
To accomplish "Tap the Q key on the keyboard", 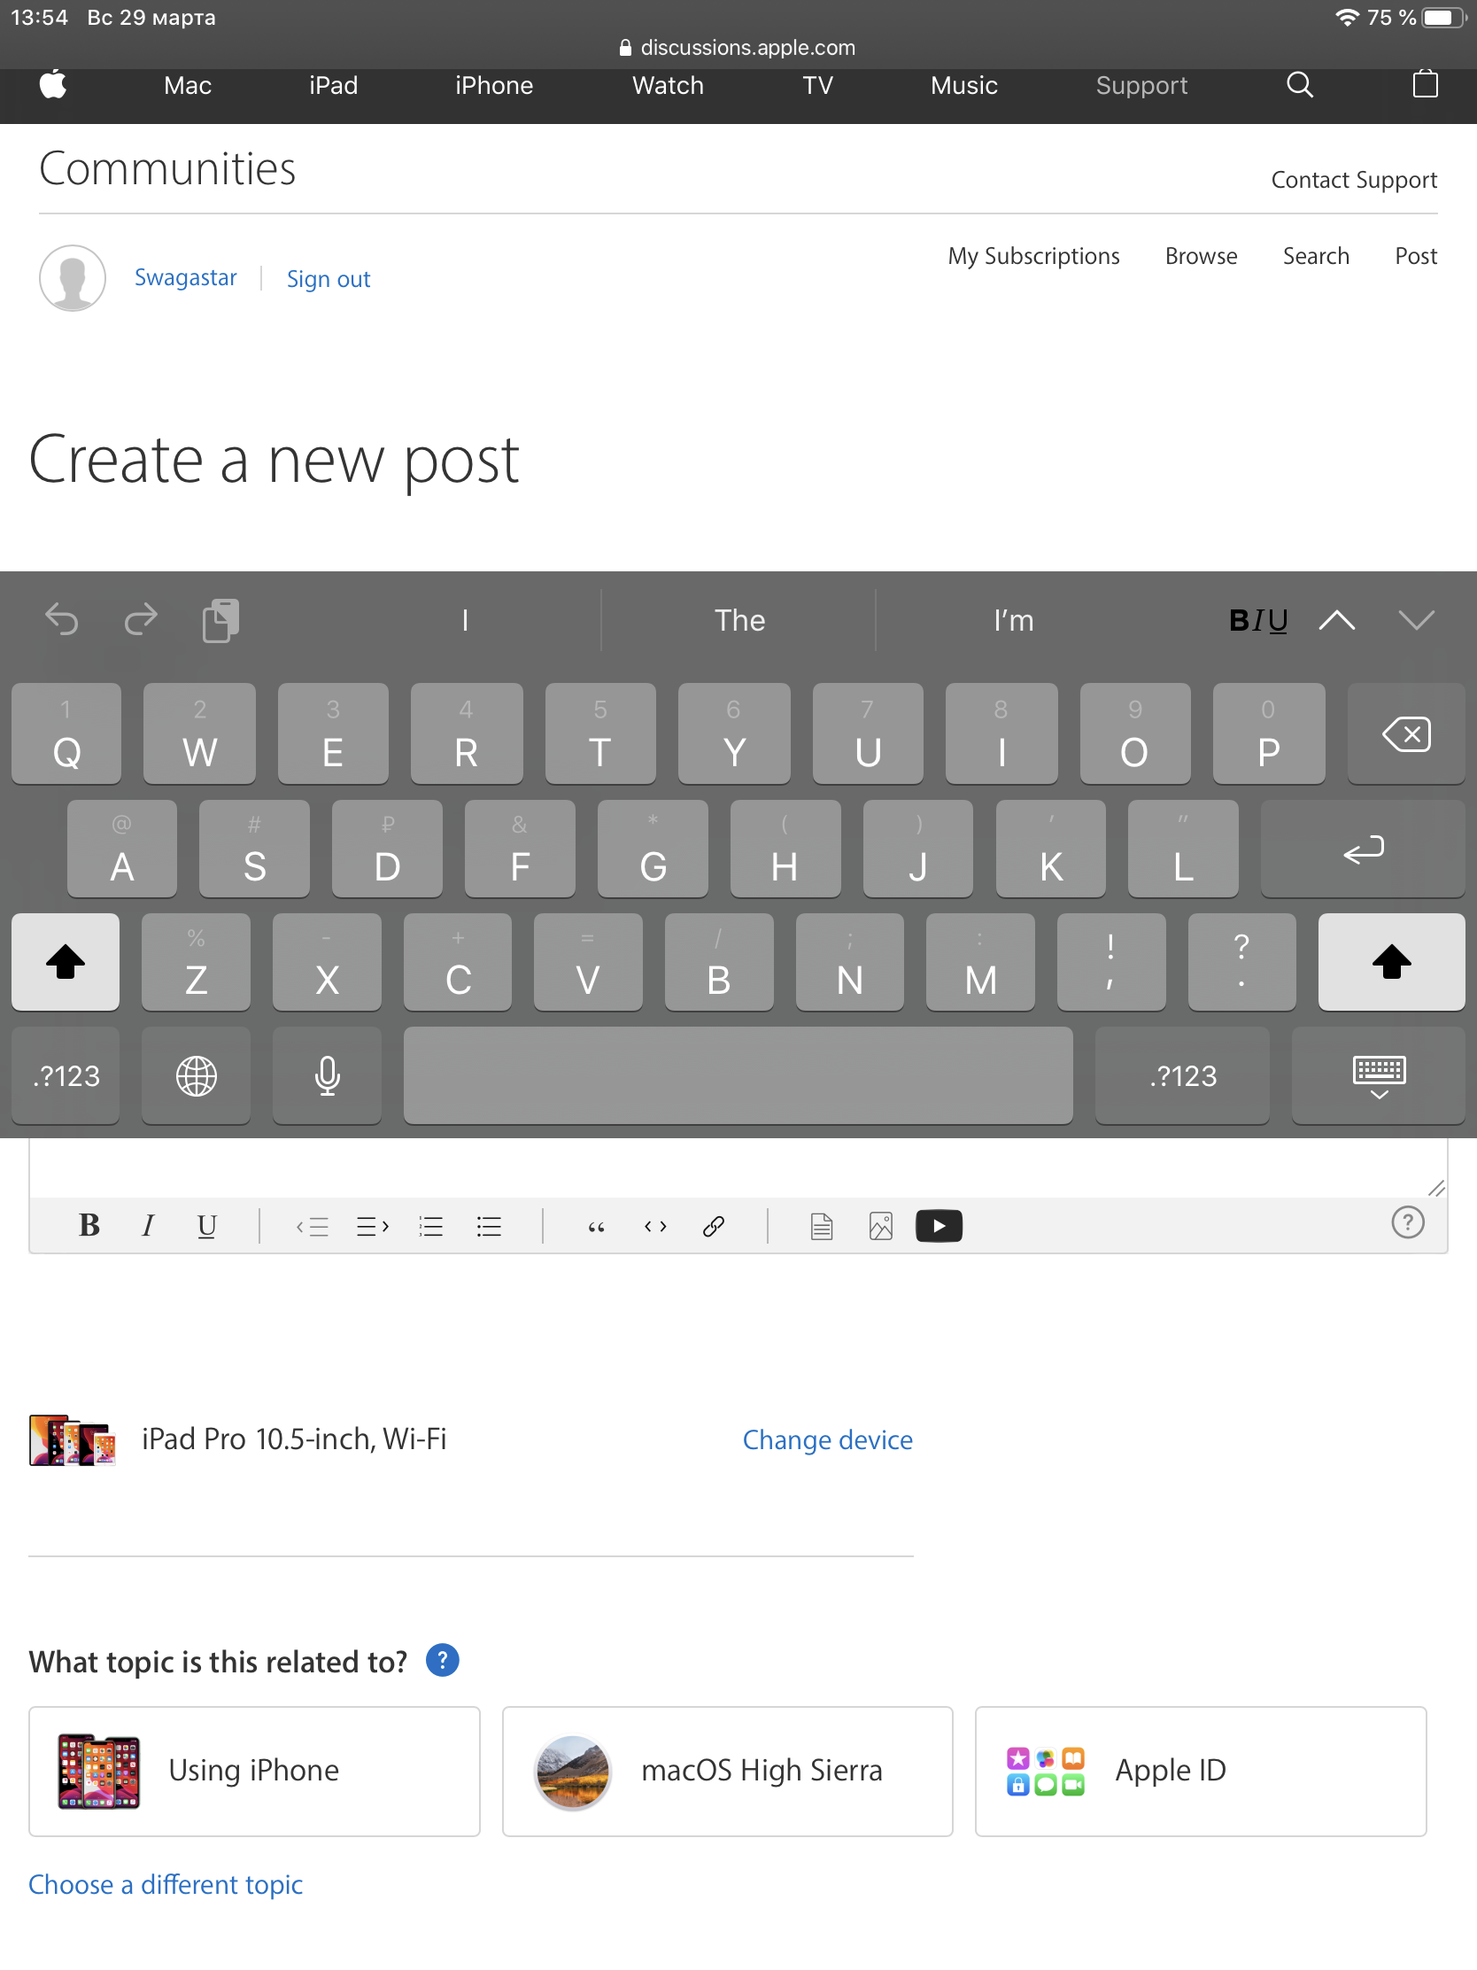I will pos(66,733).
